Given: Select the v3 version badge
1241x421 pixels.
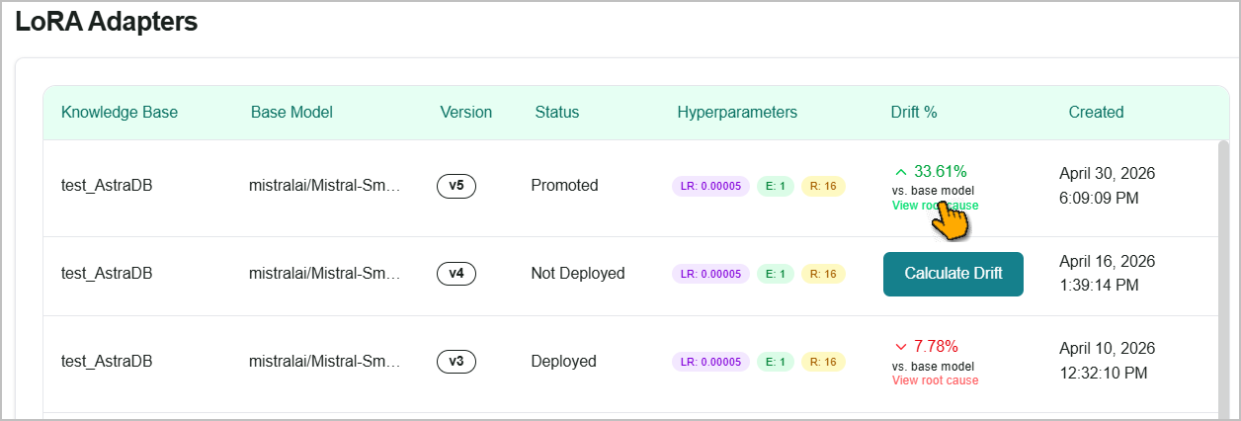Looking at the screenshot, I should click(456, 362).
